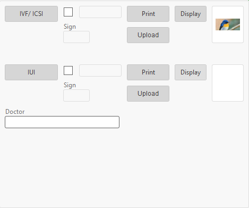Display the IUI document
Viewport: 249px width, 208px height.
[x=191, y=72]
